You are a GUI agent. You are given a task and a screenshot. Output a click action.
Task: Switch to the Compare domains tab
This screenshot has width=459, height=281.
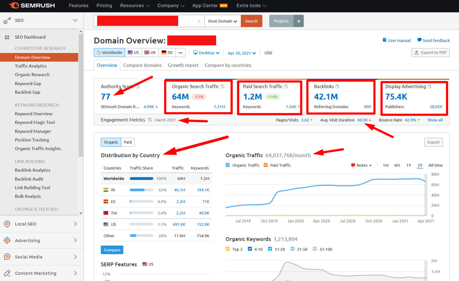(143, 65)
